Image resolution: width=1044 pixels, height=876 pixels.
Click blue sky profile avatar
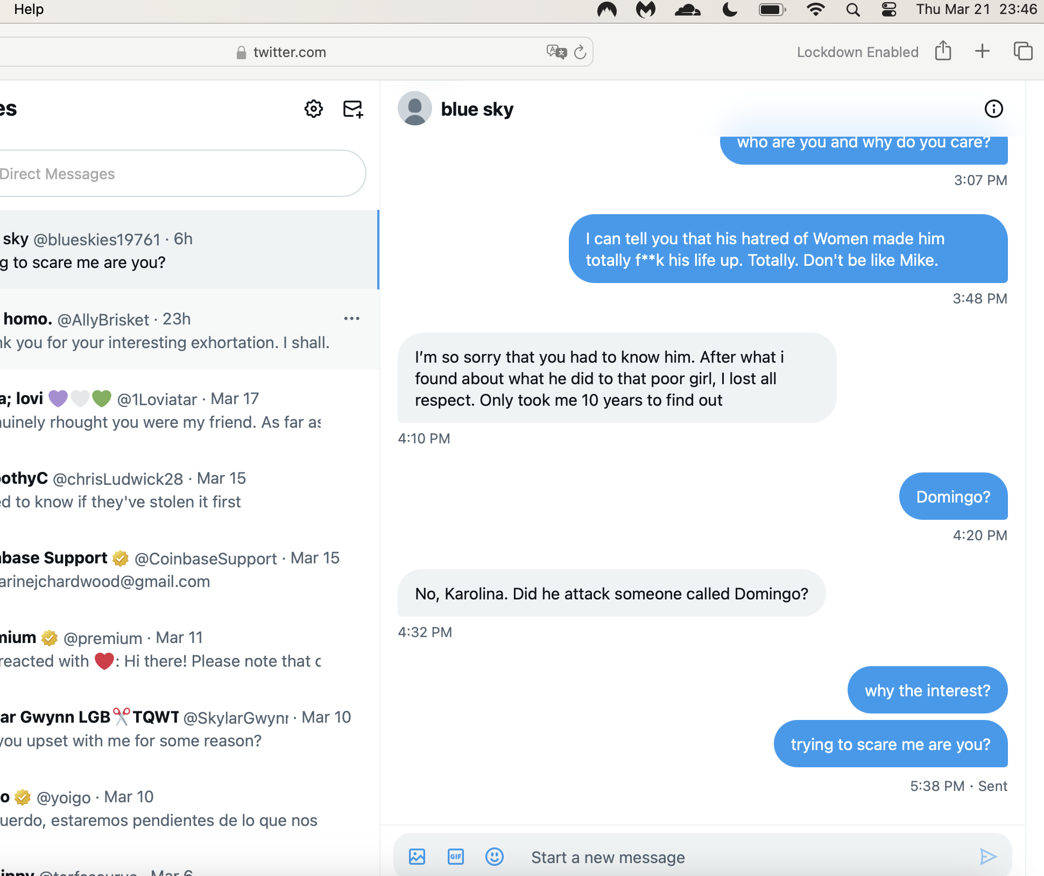point(414,108)
